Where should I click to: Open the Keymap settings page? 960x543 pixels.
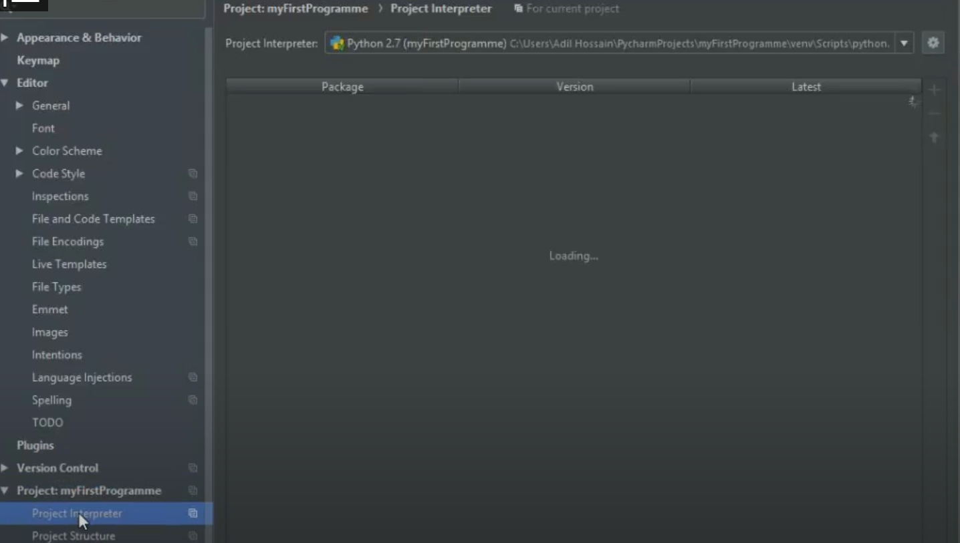pos(38,61)
